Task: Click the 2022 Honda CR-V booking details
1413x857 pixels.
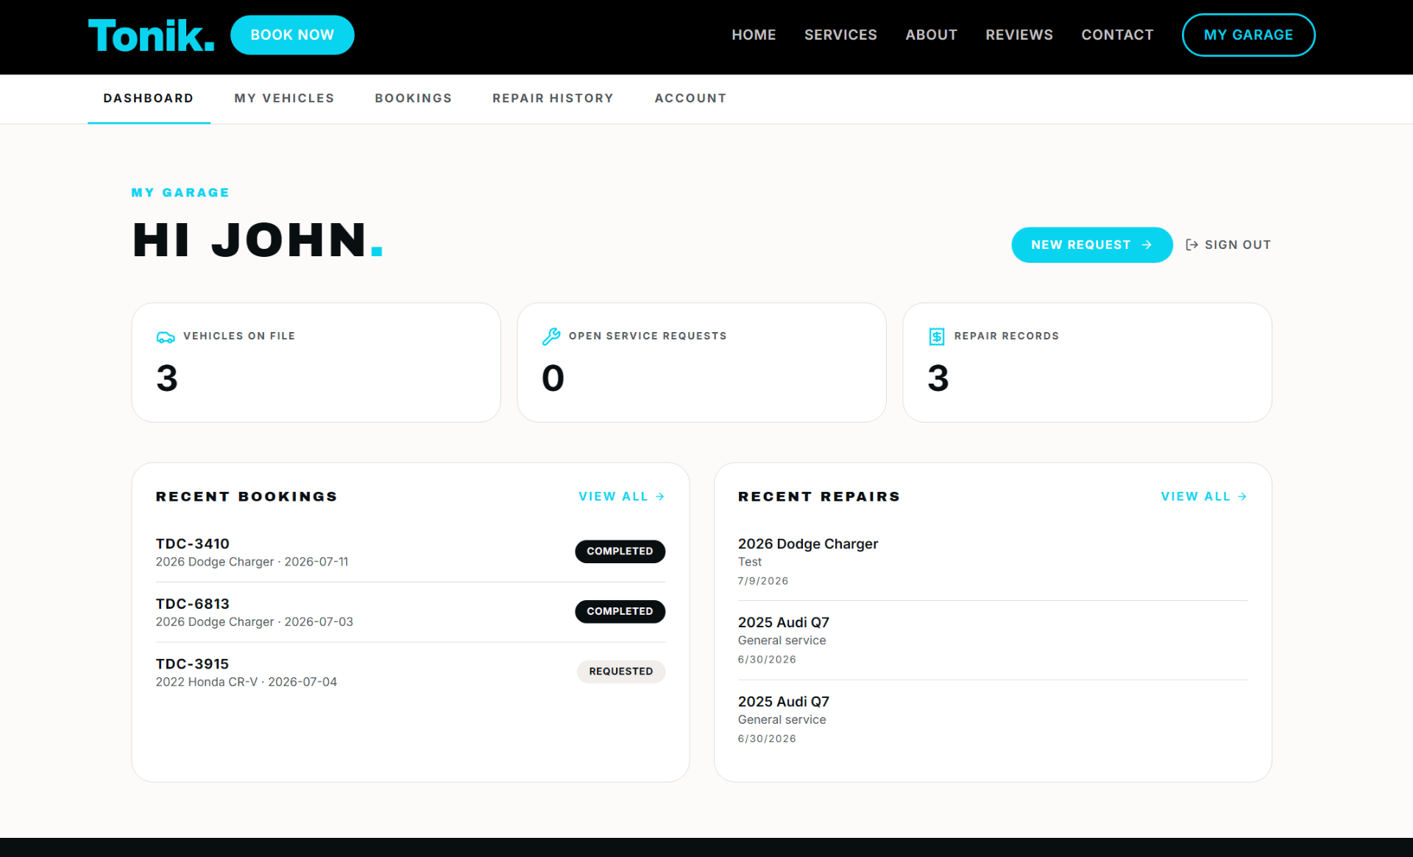Action: pos(246,683)
